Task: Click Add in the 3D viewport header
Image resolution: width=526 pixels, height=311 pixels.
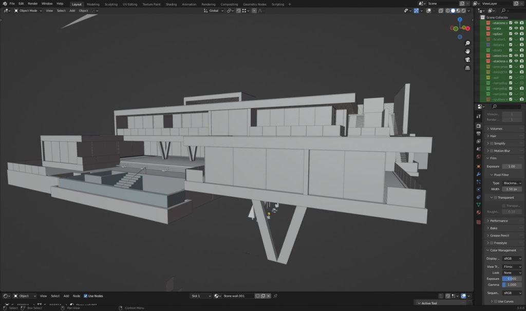Action: [x=72, y=10]
